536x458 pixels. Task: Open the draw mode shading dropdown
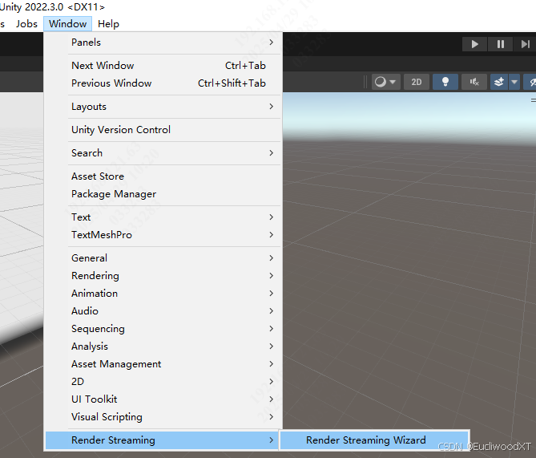pyautogui.click(x=385, y=82)
